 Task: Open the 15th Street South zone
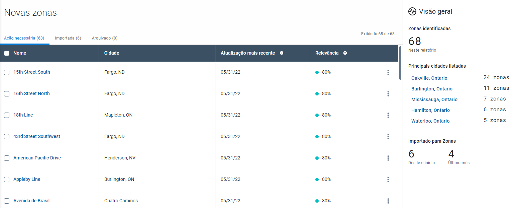(x=31, y=72)
